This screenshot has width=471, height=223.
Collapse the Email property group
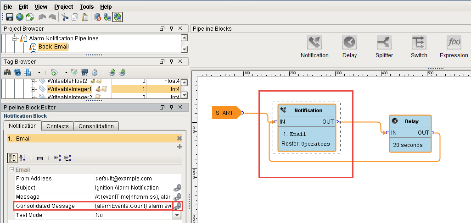click(x=12, y=170)
